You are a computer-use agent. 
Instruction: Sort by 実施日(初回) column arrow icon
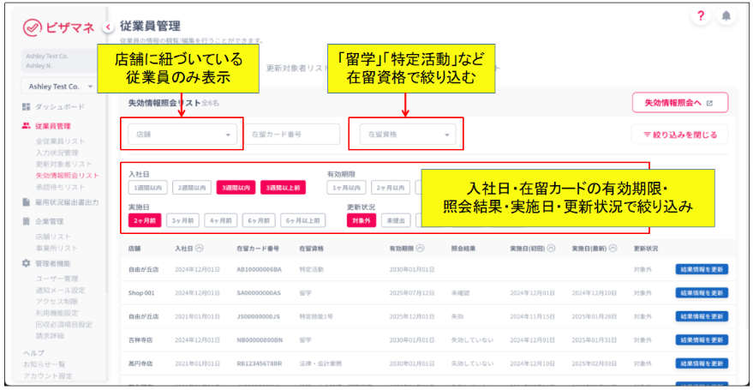(552, 249)
